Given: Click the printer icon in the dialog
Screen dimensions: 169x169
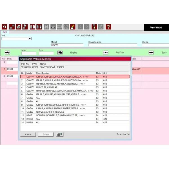Looking at the screenshot, I should pos(60,134).
